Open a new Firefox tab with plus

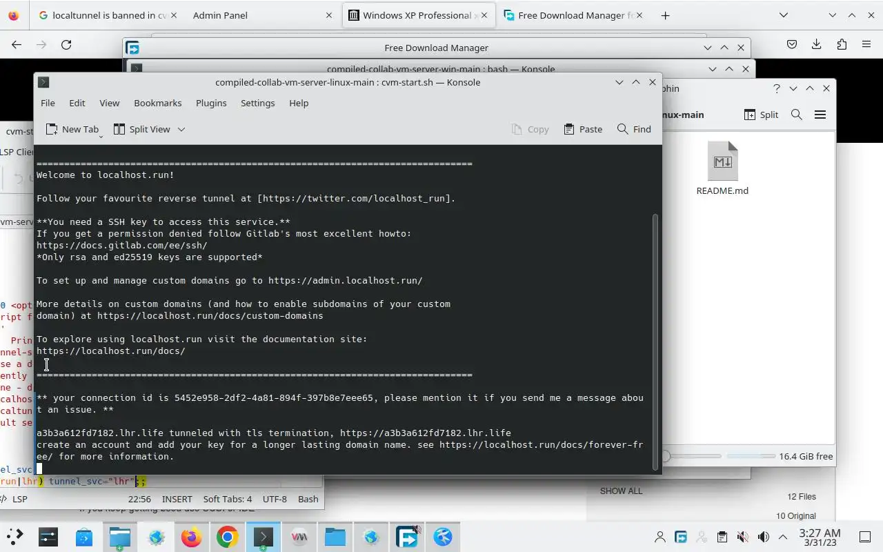[665, 15]
